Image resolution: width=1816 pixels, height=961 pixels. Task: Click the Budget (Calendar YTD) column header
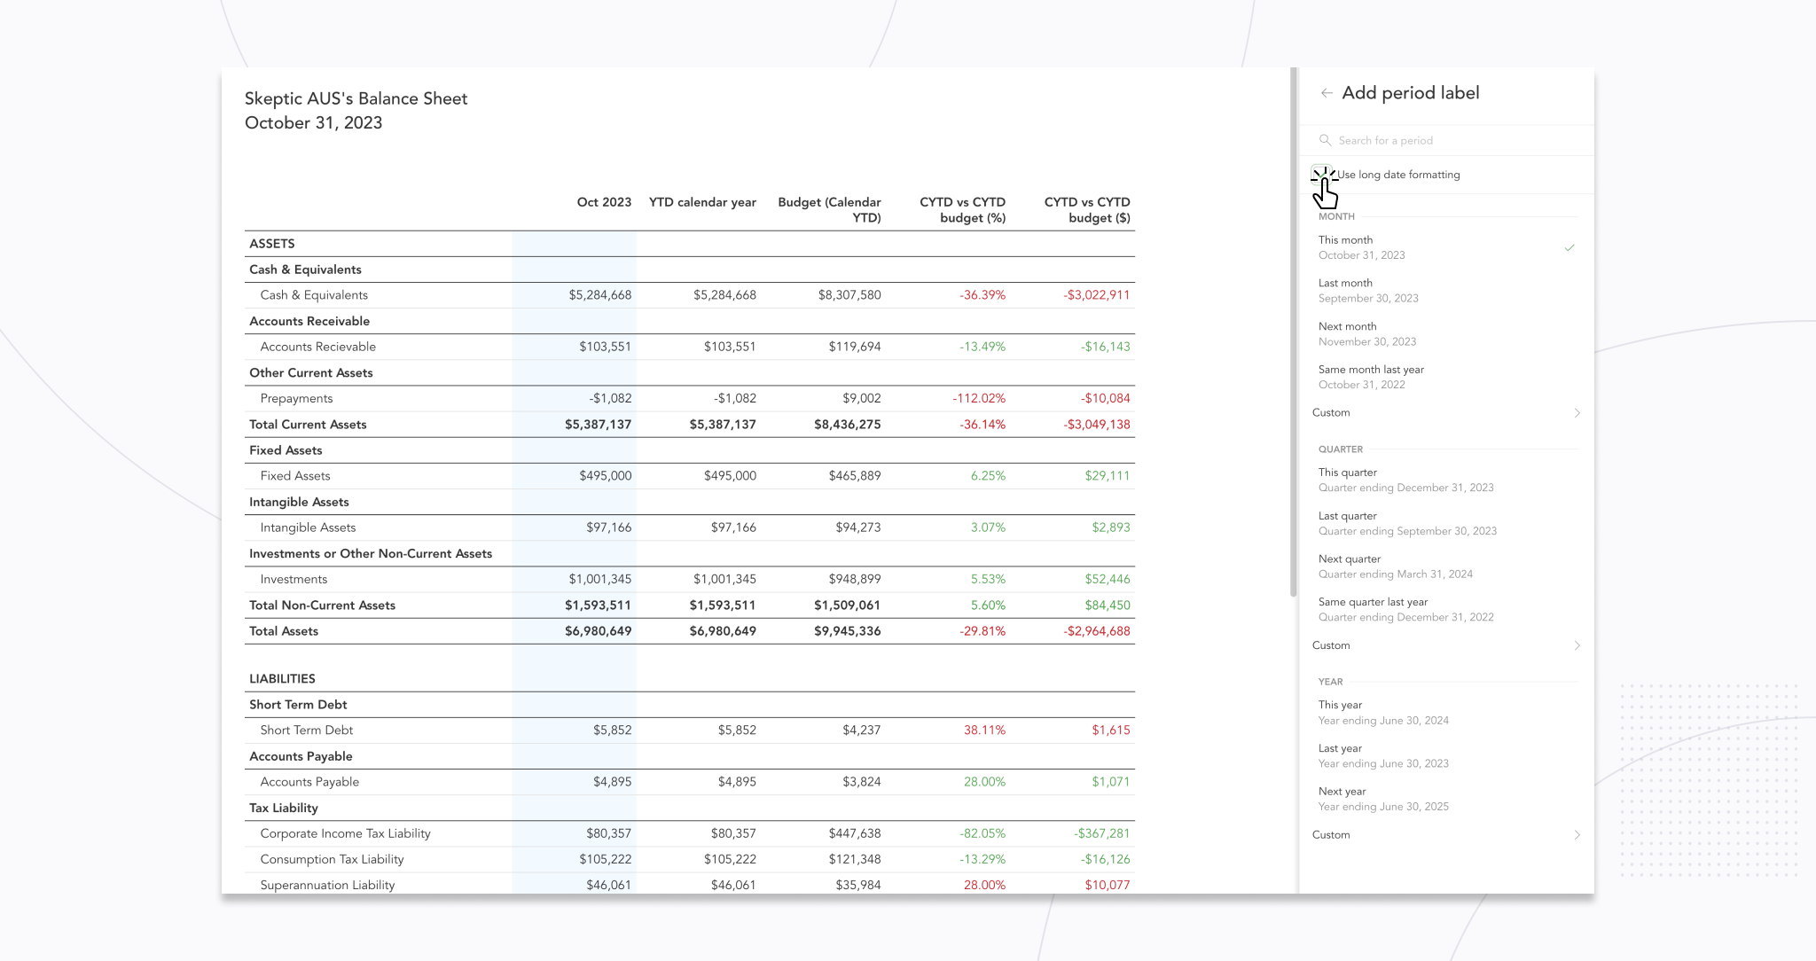[x=829, y=210]
